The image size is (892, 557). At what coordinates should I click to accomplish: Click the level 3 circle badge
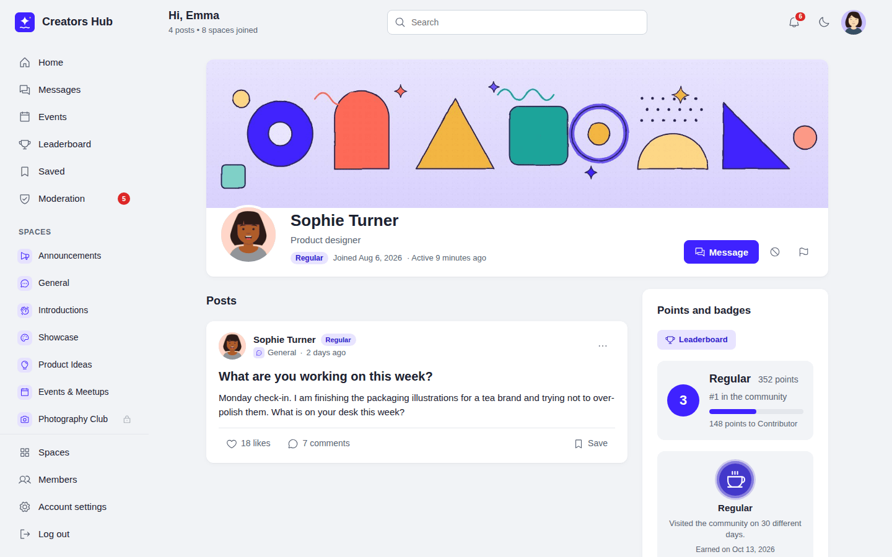coord(683,400)
